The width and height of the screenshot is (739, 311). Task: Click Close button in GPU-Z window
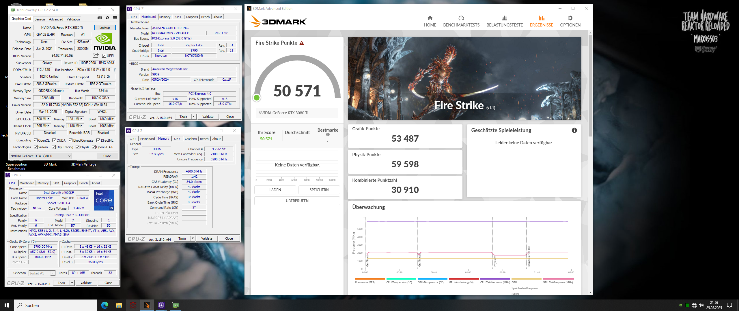pyautogui.click(x=107, y=156)
